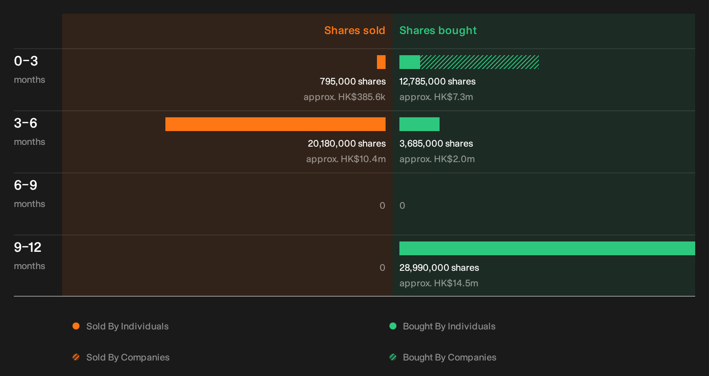Click the 795,000 shares value

(x=353, y=81)
